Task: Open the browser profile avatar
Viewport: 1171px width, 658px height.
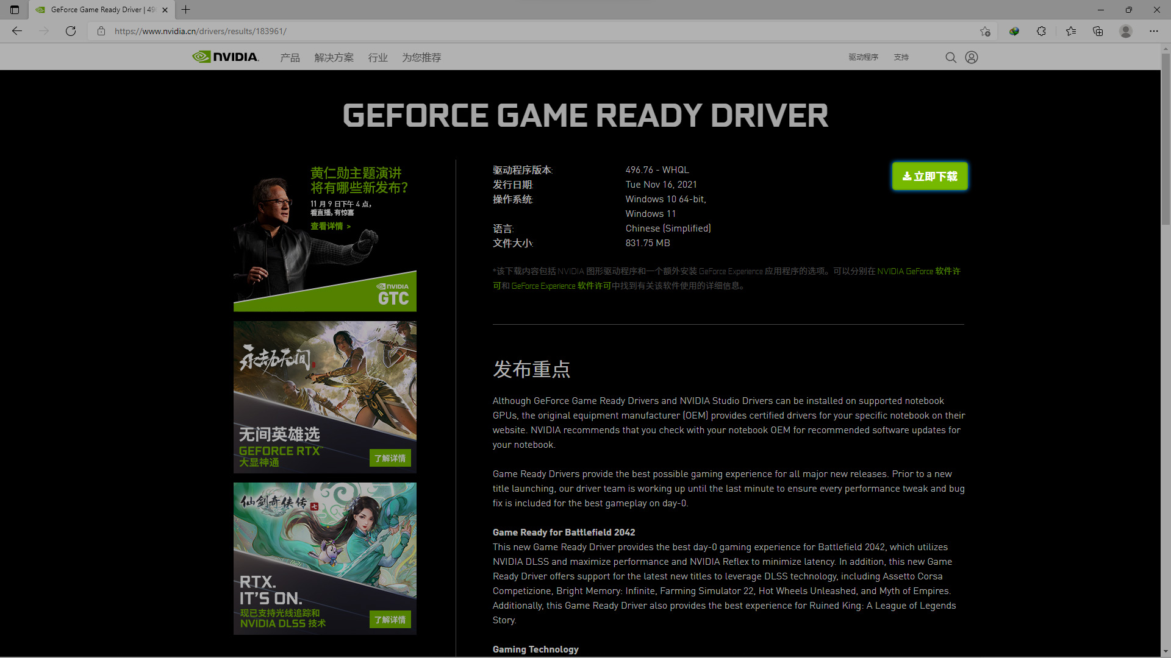Action: coord(1126,31)
